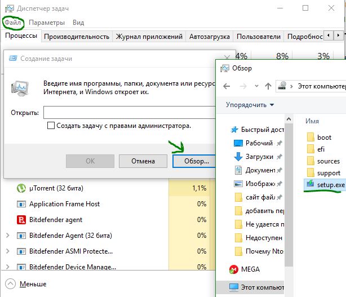Enable create task with administrator rights checkbox
Viewport: 346px width, 297px height.
[51, 126]
